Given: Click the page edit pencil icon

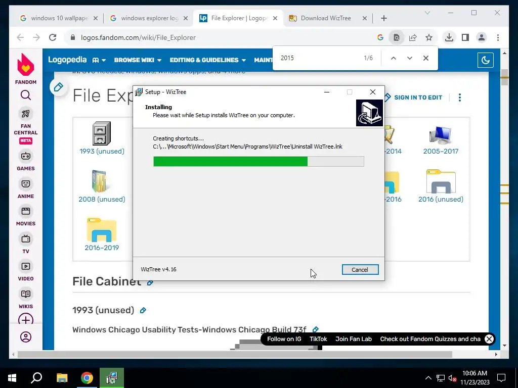Looking at the screenshot, I should [x=59, y=87].
